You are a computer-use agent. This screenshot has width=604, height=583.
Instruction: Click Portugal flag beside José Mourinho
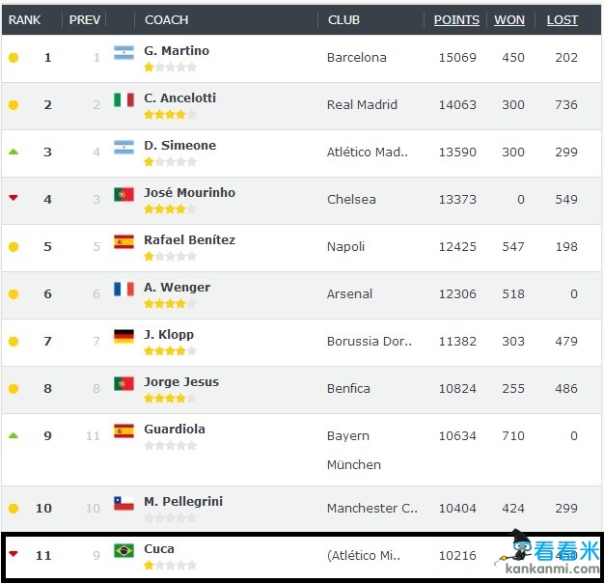pos(124,194)
